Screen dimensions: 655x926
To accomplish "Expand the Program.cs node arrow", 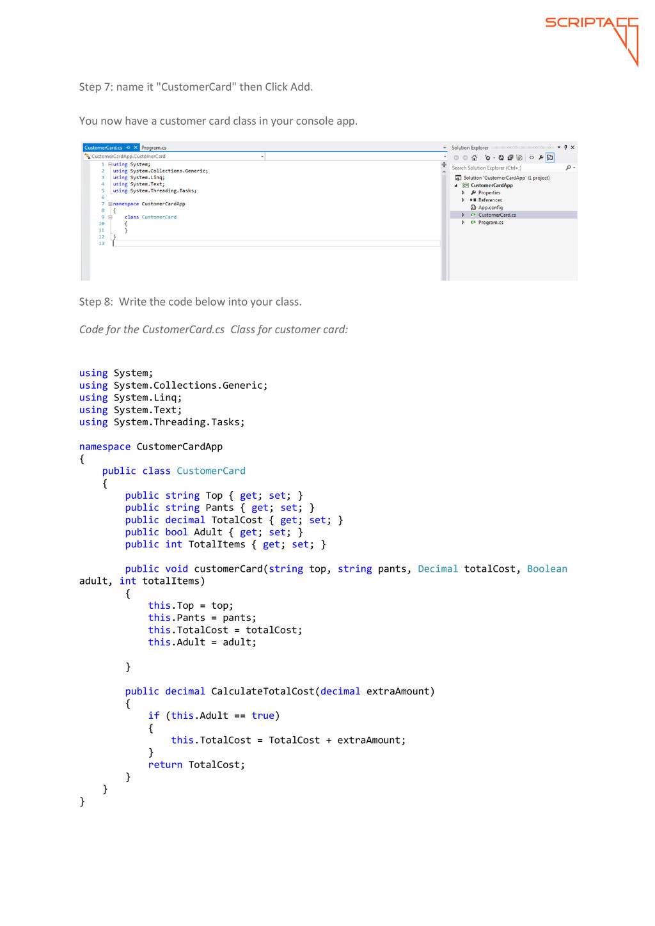I will tap(463, 223).
